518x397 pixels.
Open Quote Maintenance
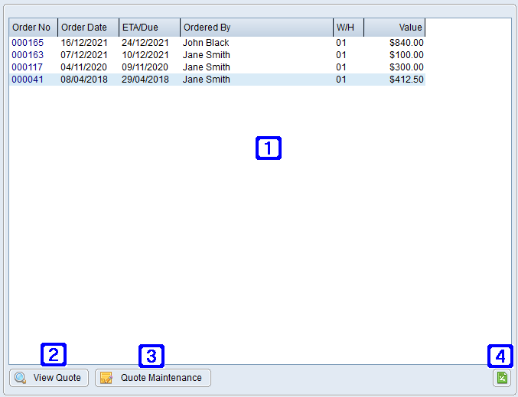click(152, 378)
